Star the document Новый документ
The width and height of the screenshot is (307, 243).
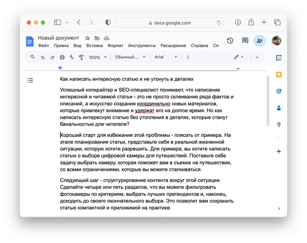coord(87,38)
